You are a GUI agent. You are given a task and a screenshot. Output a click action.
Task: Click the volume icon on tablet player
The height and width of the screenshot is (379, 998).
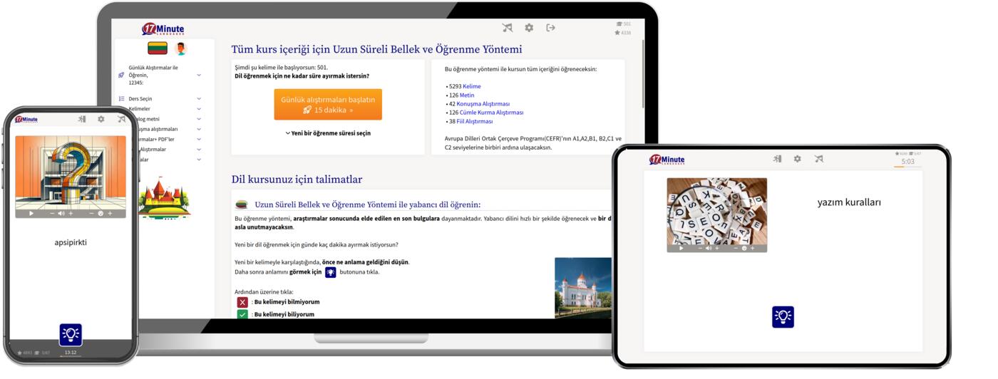709,248
